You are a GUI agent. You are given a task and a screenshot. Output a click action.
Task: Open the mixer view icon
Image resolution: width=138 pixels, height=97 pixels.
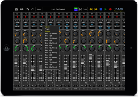tap(16, 9)
